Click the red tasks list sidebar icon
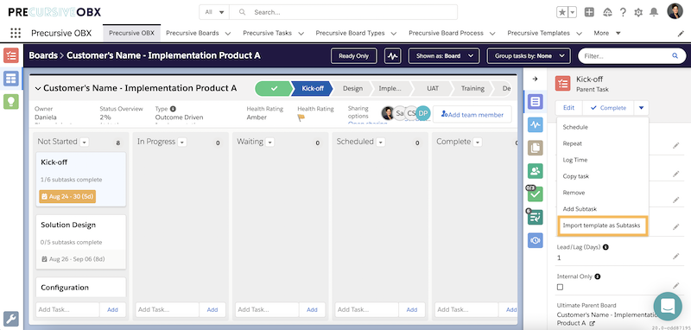The image size is (691, 330). click(x=11, y=55)
